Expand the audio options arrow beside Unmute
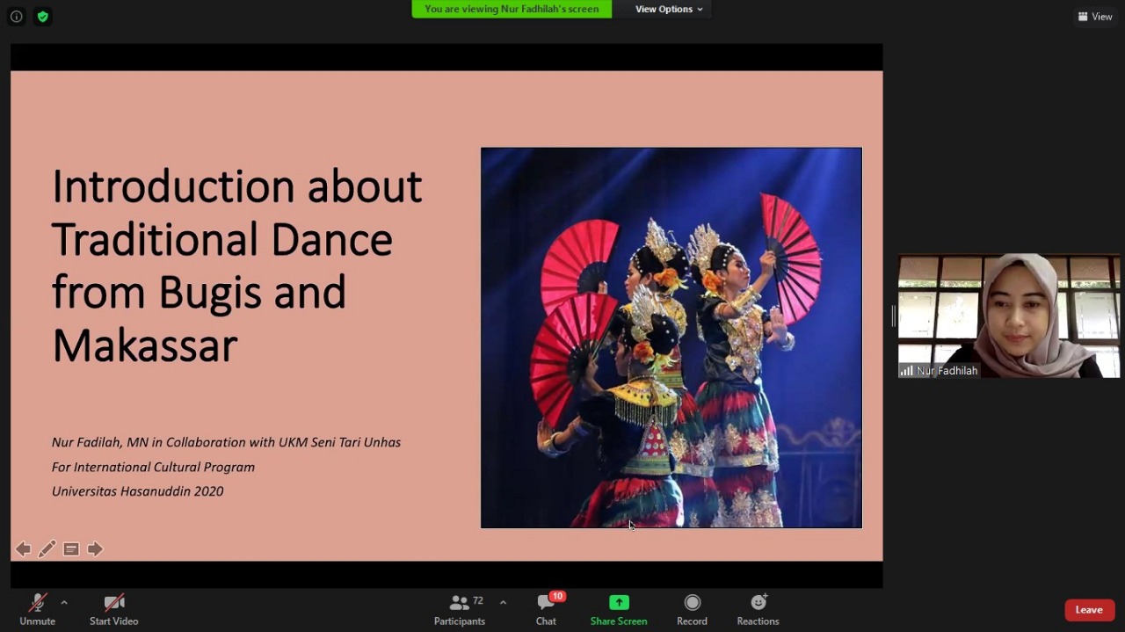Image resolution: width=1125 pixels, height=632 pixels. (64, 603)
